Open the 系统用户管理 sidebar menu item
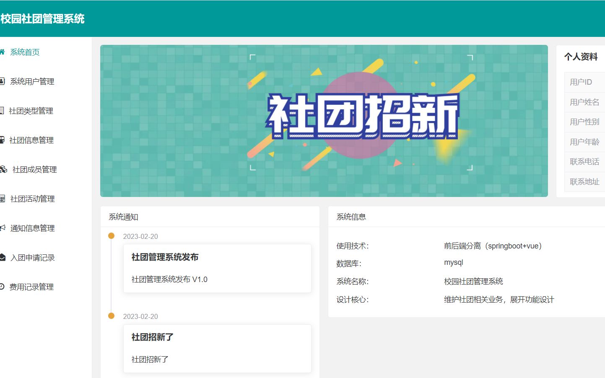The width and height of the screenshot is (605, 378). (x=31, y=81)
